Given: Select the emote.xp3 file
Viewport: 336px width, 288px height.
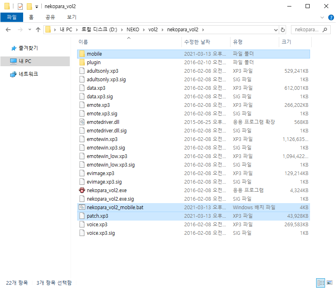Looking at the screenshot, I should click(x=194, y=105).
